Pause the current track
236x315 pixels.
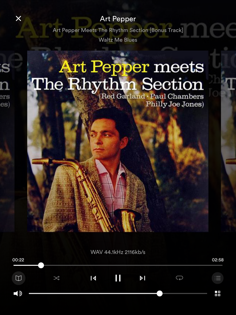coord(118,278)
